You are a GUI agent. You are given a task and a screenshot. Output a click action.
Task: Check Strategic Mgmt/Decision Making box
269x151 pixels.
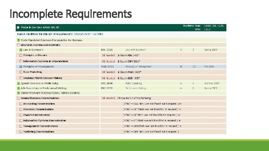pos(21,78)
